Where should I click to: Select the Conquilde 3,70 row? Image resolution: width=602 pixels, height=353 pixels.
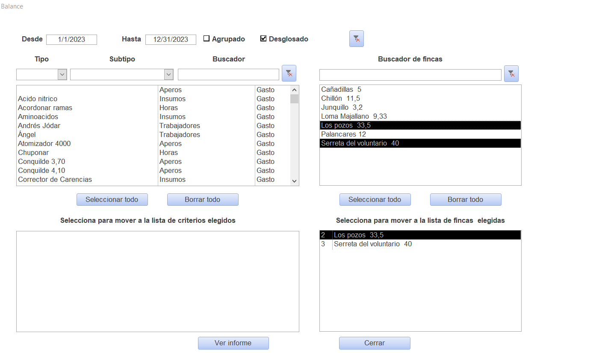point(153,162)
